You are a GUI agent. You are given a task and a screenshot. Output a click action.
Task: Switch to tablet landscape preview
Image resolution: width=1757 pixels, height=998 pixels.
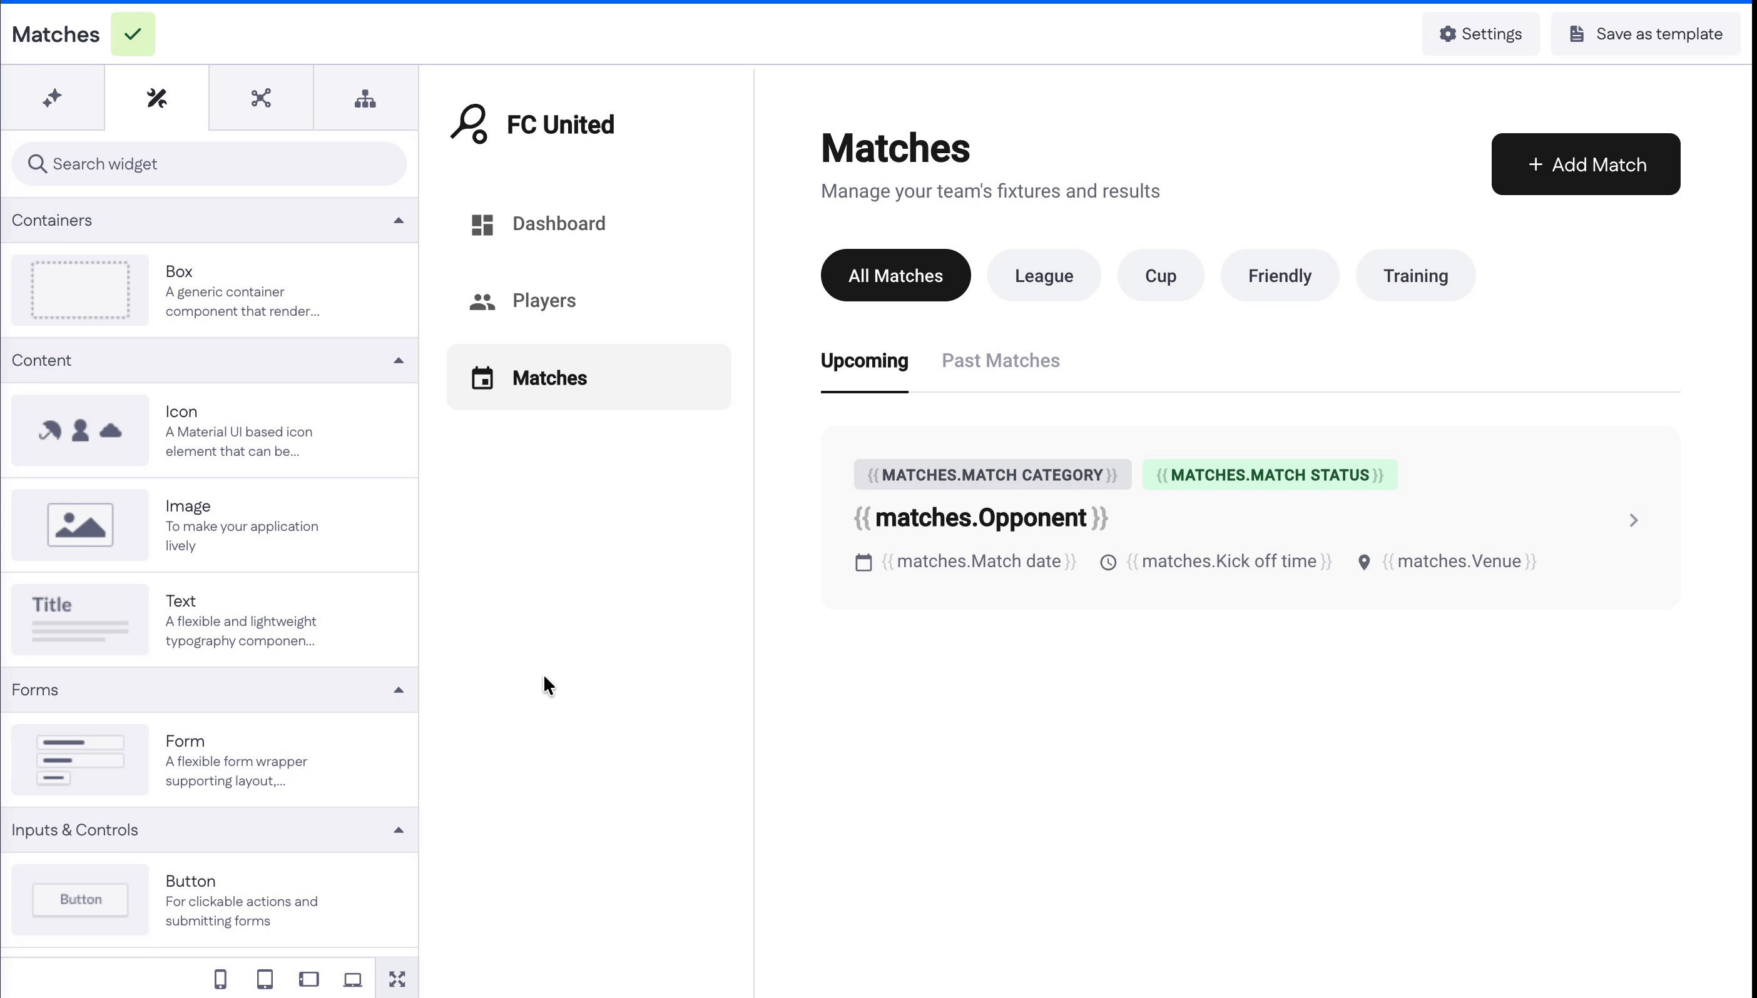click(x=308, y=979)
